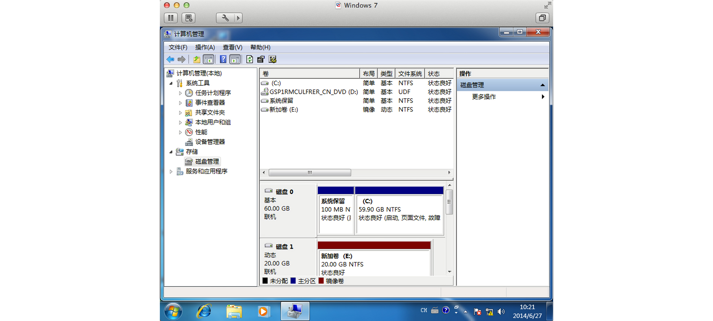Select the 磁盘 1 disk label
Image resolution: width=713 pixels, height=321 pixels.
pyautogui.click(x=284, y=246)
